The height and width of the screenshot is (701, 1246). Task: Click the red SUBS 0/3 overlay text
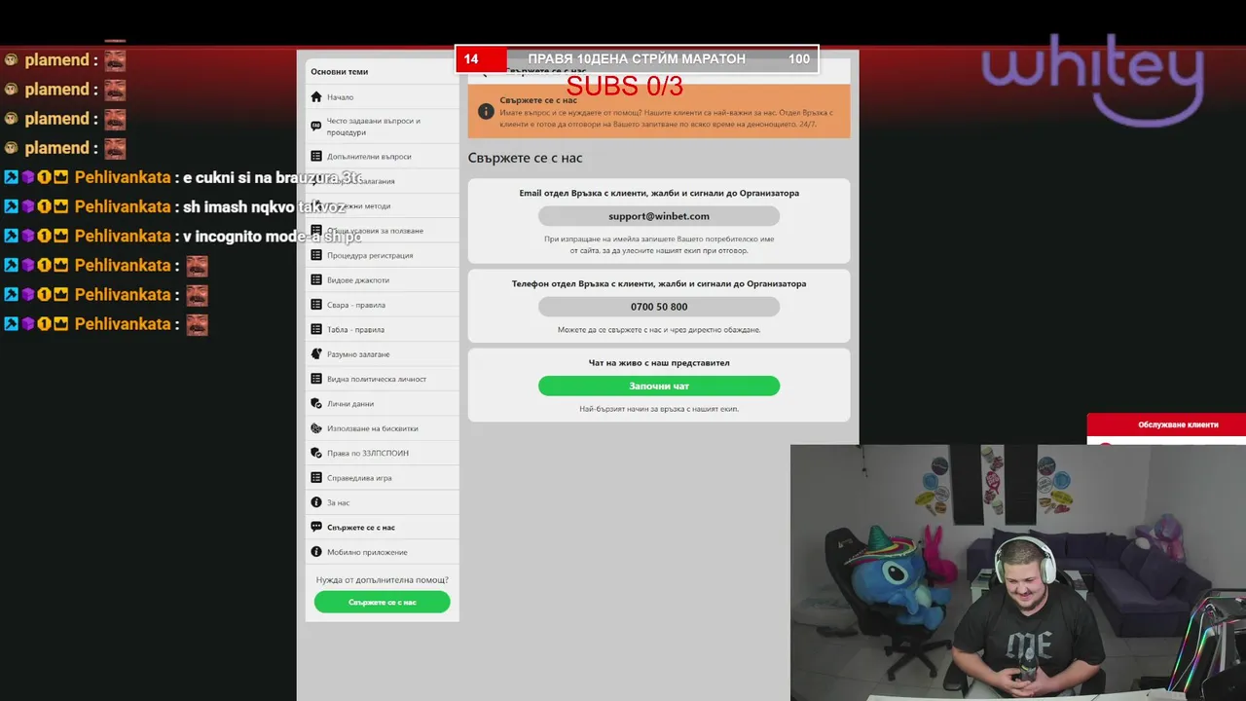[625, 87]
